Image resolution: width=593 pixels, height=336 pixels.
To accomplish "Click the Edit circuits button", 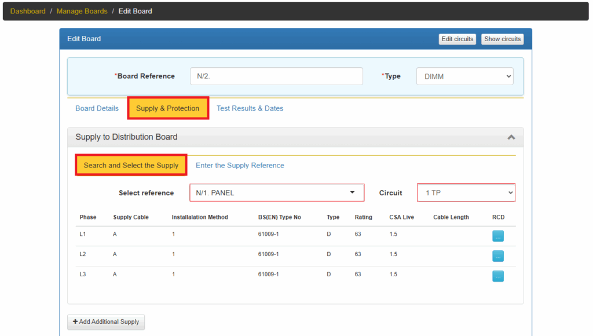I will (x=457, y=39).
